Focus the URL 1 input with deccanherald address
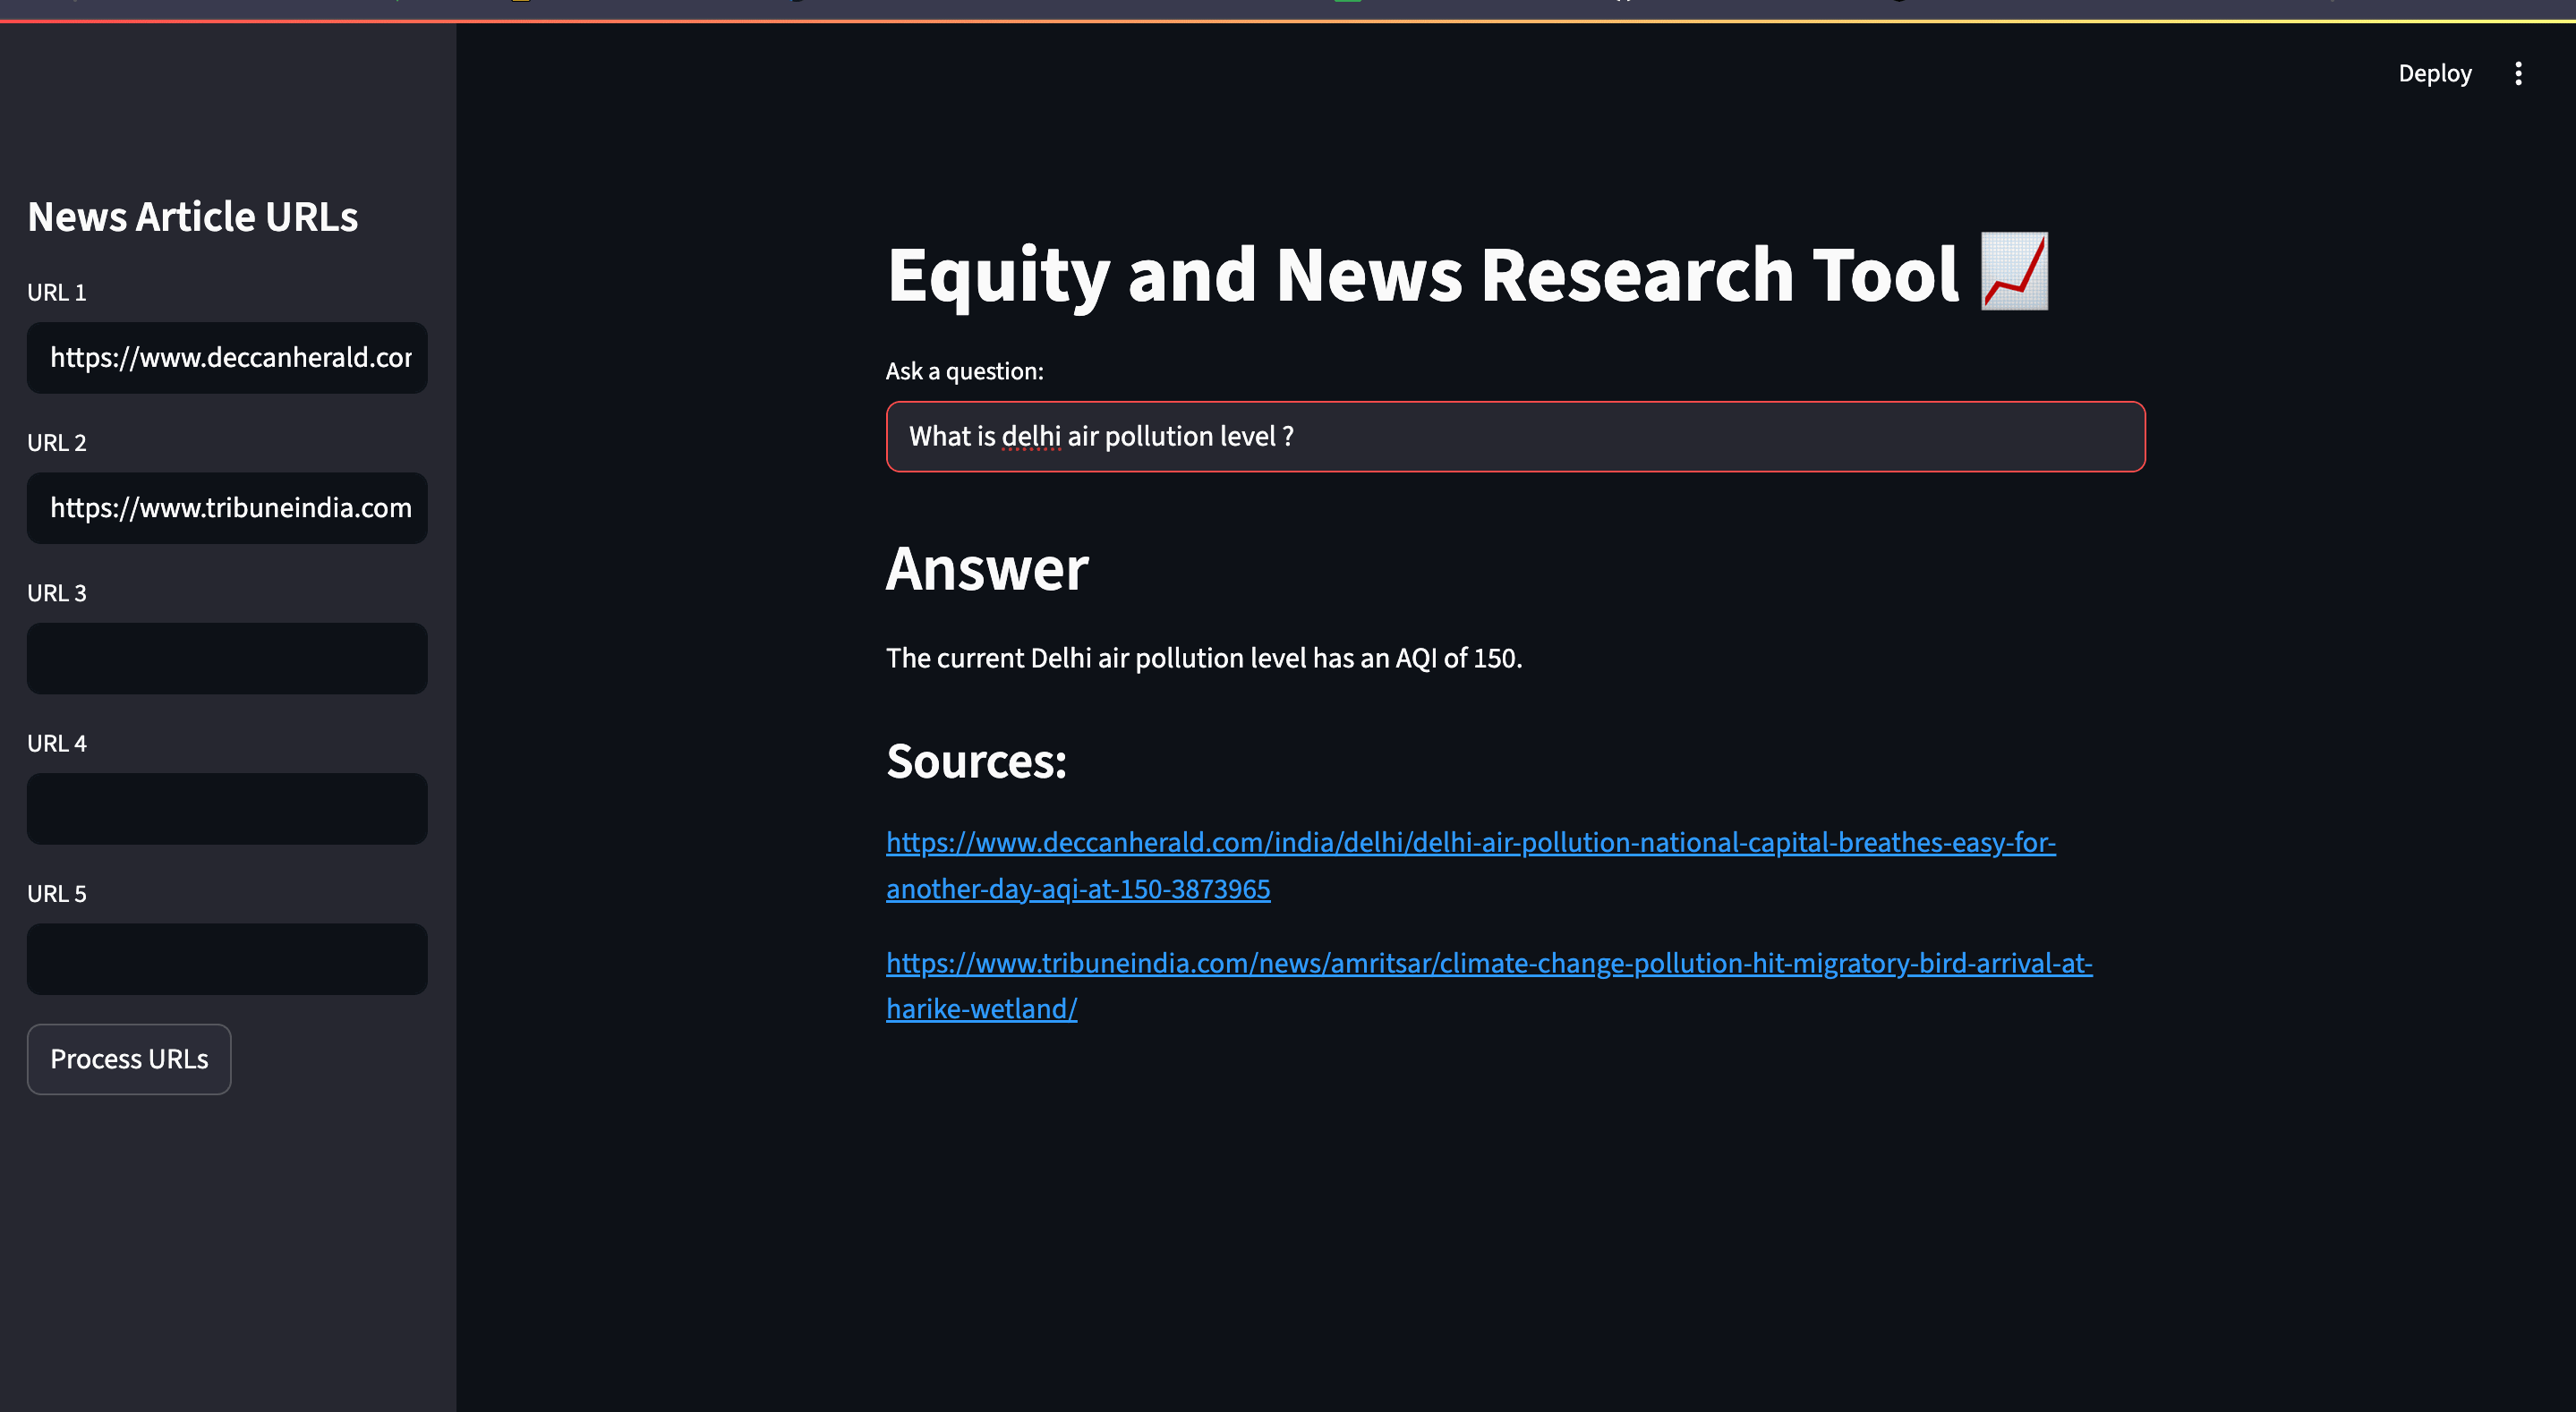 227,358
